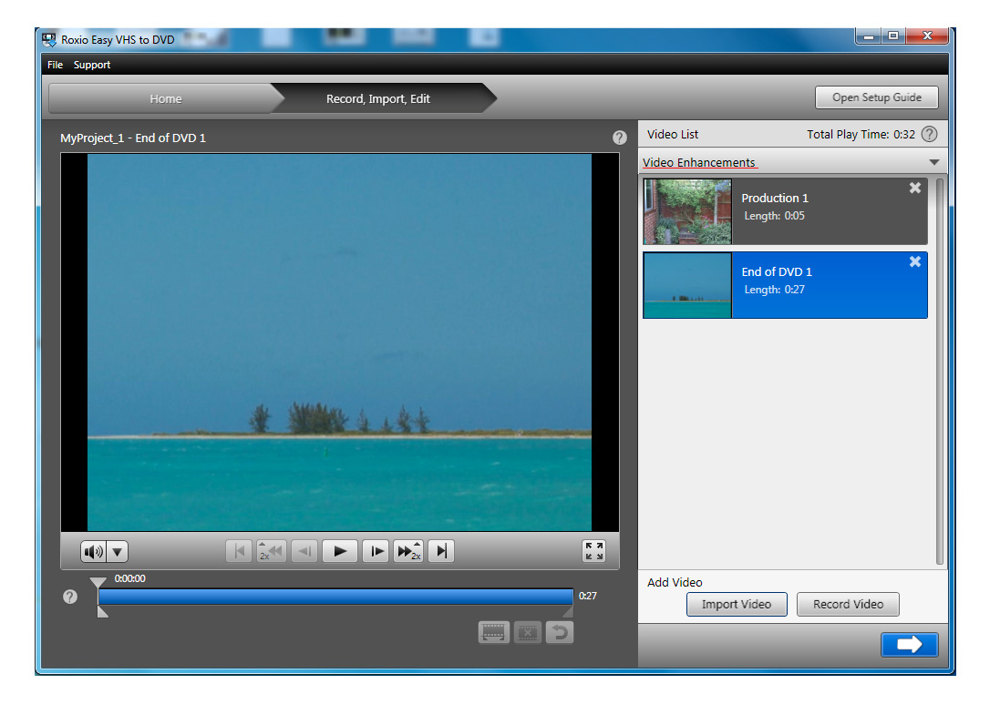Viewport: 1000px width, 715px height.
Task: Click the blue timeline trim bar
Action: 335,597
